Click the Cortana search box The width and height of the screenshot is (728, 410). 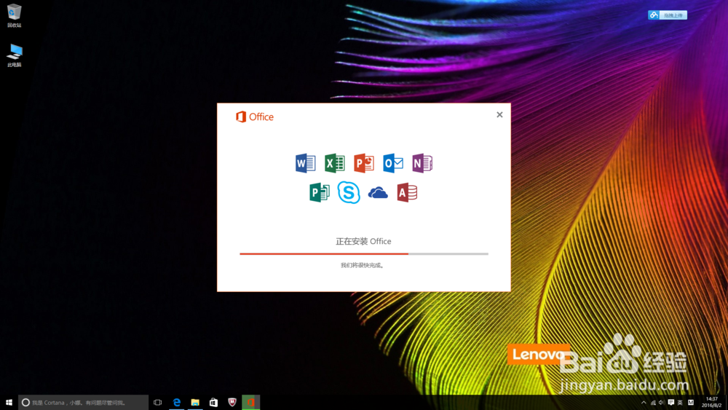coord(83,402)
